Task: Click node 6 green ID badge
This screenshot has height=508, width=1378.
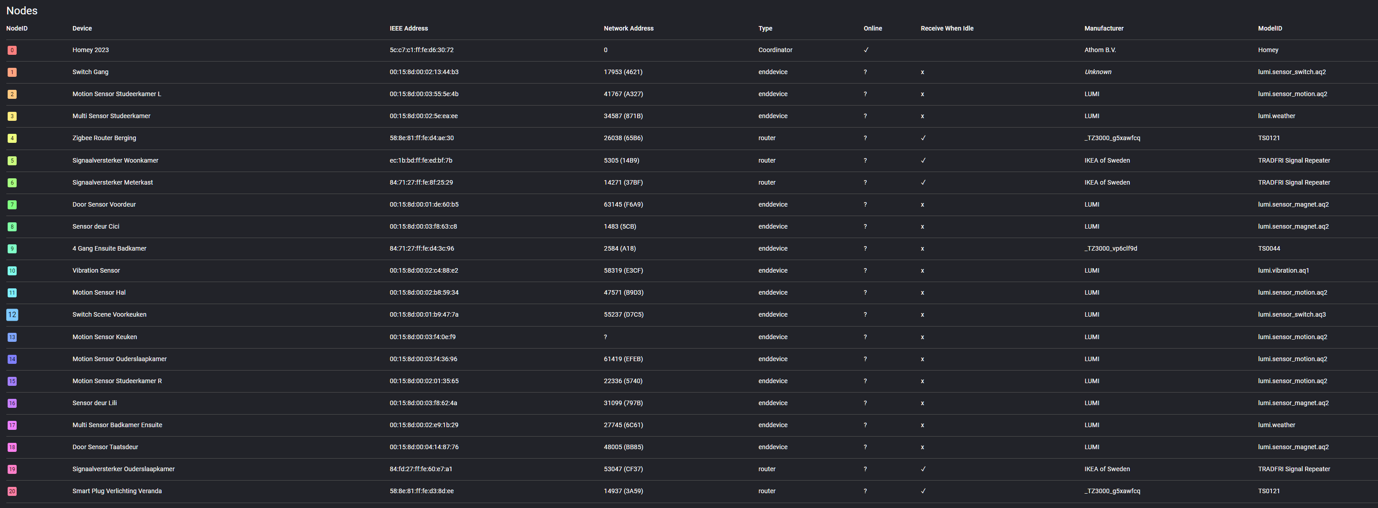Action: tap(12, 183)
